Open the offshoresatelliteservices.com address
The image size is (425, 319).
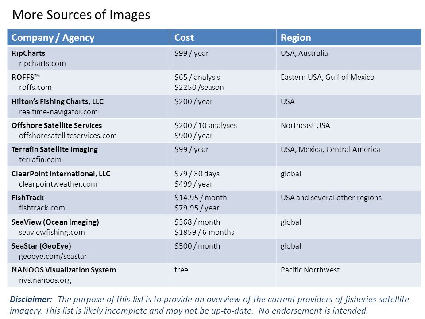point(68,136)
